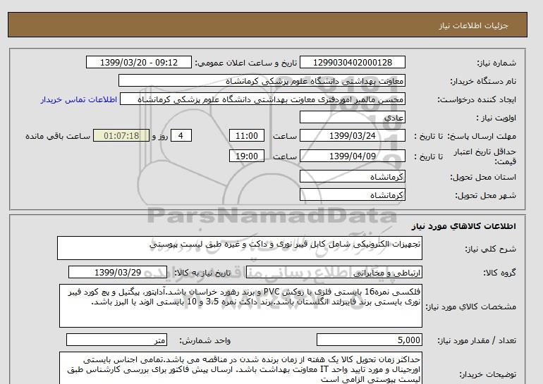Screen dimensions: 543x384
Task: Click the response deadline date 1399/03/24
Action: (x=352, y=135)
